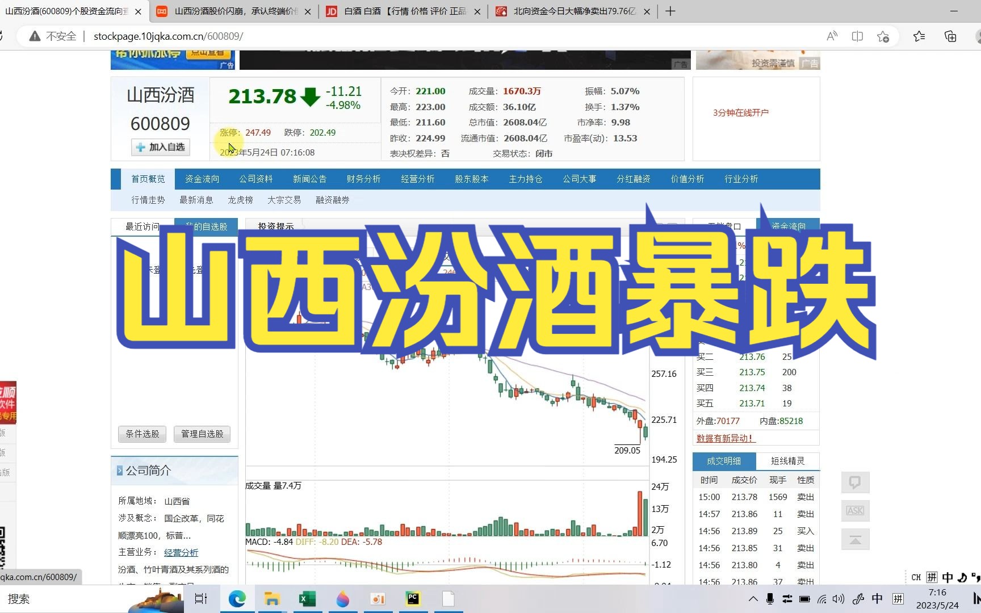Open File Explorer taskbar icon
981x613 pixels.
pos(272,599)
